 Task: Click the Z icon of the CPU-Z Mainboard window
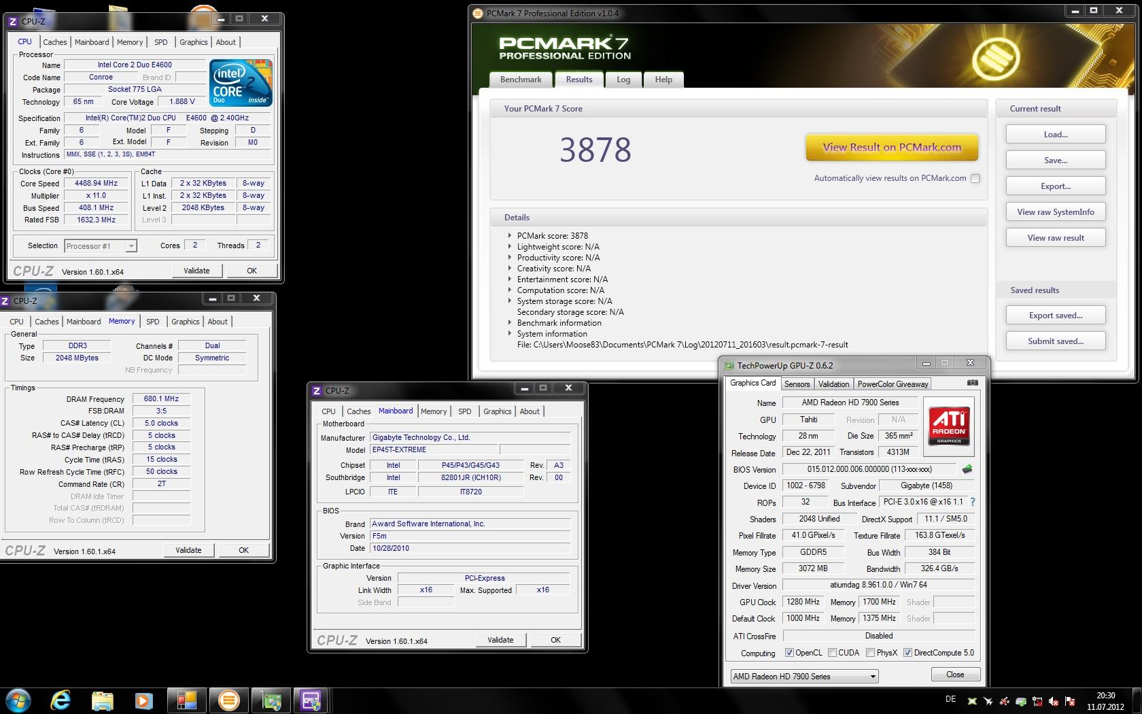coord(316,390)
